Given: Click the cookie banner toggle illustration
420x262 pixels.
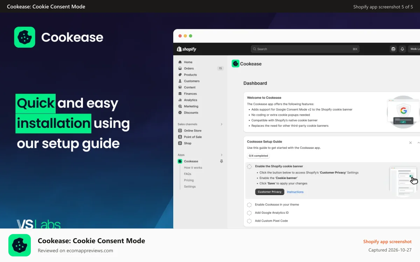Looking at the screenshot, I should coord(404,182).
